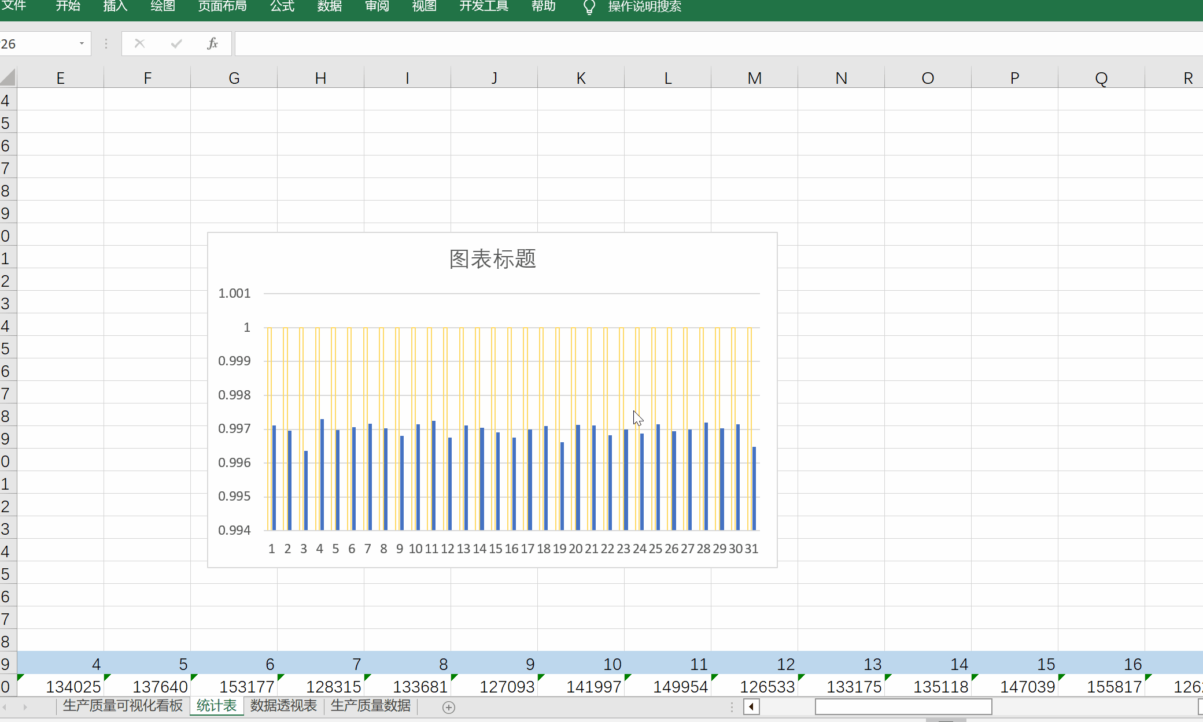Click the horizontal scrollbar thumb
Viewport: 1203px width, 722px height.
pyautogui.click(x=903, y=706)
